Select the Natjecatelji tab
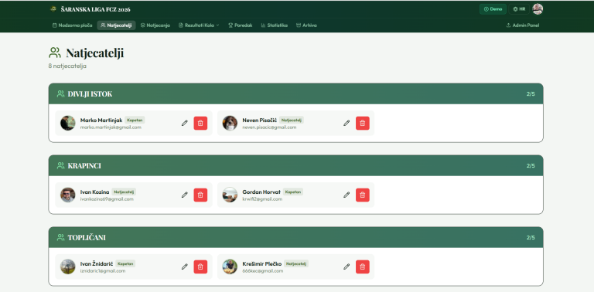 (116, 25)
